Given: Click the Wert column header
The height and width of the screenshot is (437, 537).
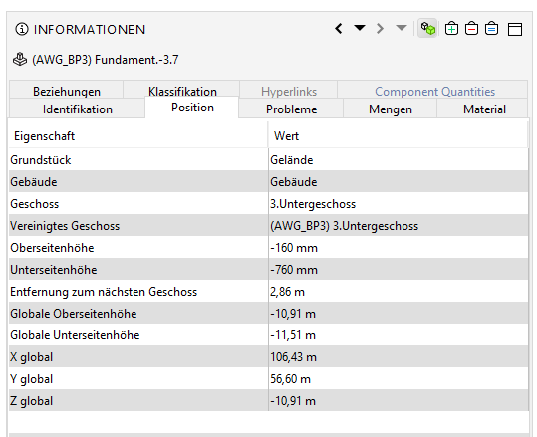Looking at the screenshot, I should [398, 135].
